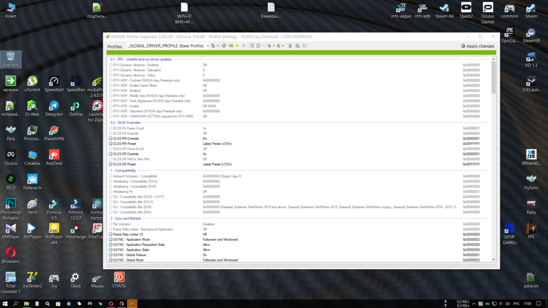The width and height of the screenshot is (548, 308).
Task: Click the РУС language indicator
Action: pos(516,304)
